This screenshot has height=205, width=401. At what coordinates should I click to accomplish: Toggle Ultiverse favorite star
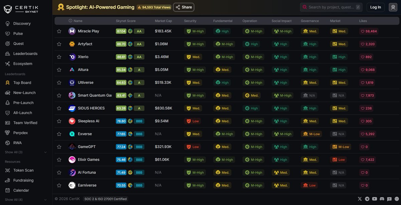(x=59, y=83)
